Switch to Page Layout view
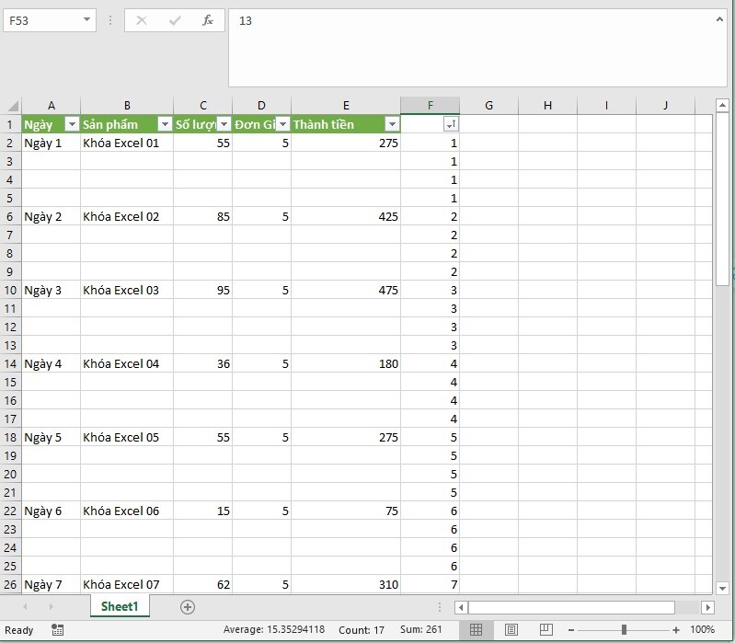Screen dimensions: 735x643 coord(511,629)
